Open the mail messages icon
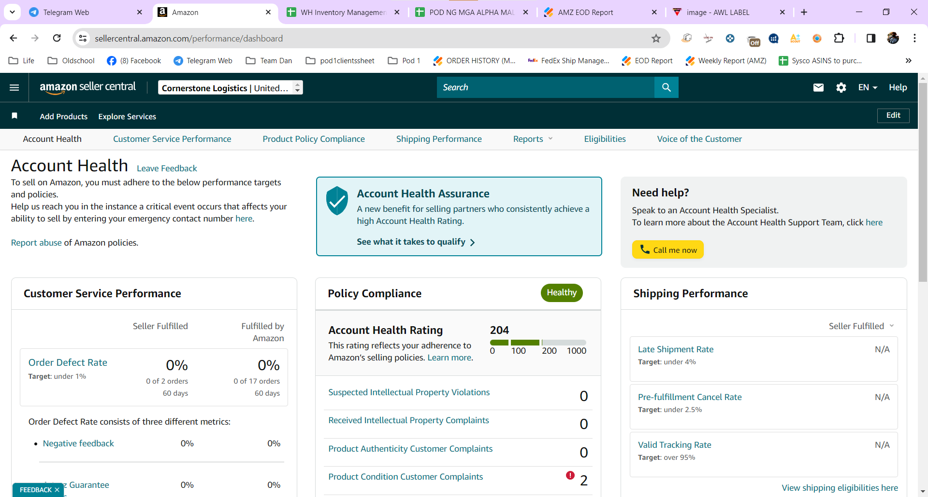928x497 pixels. [x=818, y=87]
